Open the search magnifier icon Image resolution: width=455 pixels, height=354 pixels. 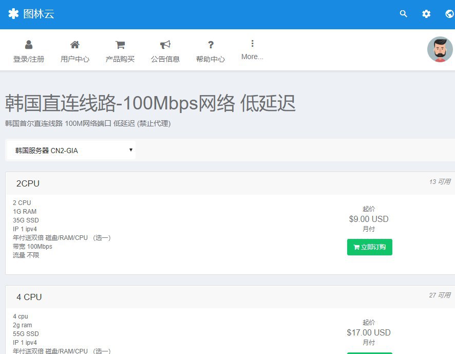pos(404,14)
